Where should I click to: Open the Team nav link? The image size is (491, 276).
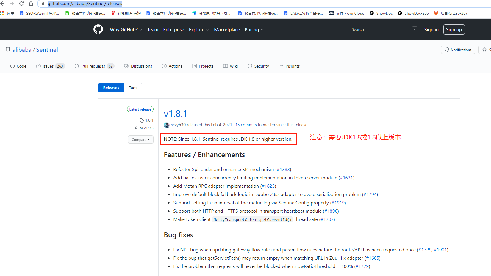point(153,29)
